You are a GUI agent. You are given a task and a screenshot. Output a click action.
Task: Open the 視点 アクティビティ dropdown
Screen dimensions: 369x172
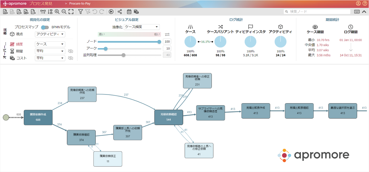point(50,34)
